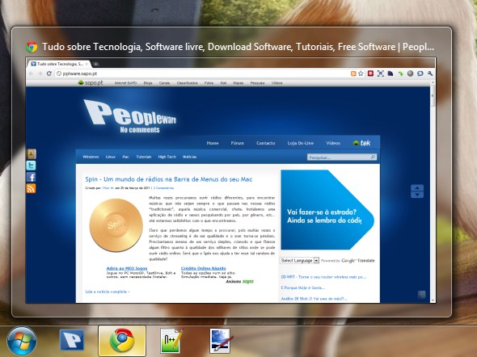Open the 'Spin - Um mundo de rádios' article title

tap(169, 179)
